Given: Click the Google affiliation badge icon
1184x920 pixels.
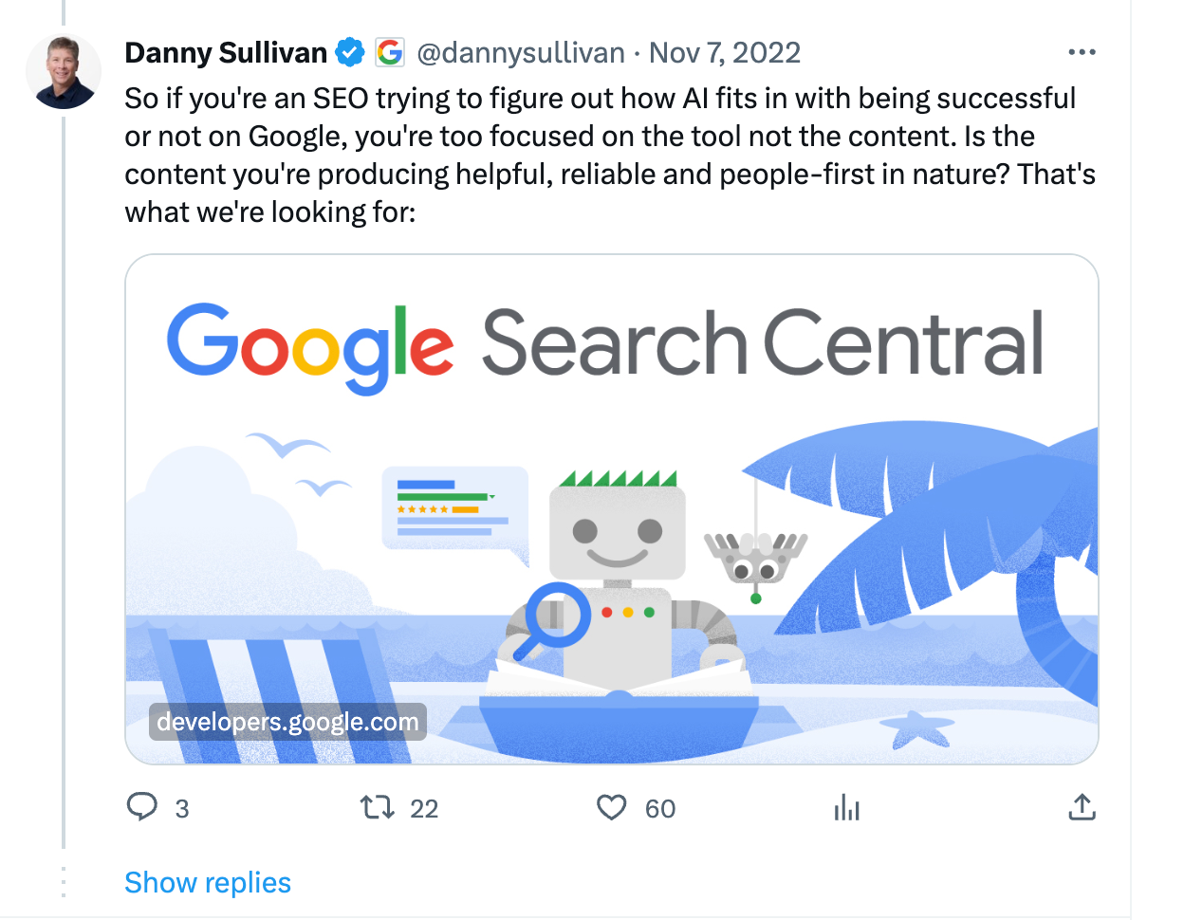Looking at the screenshot, I should [390, 52].
